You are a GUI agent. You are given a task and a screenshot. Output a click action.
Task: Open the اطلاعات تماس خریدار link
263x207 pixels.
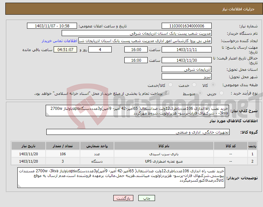point(59,41)
